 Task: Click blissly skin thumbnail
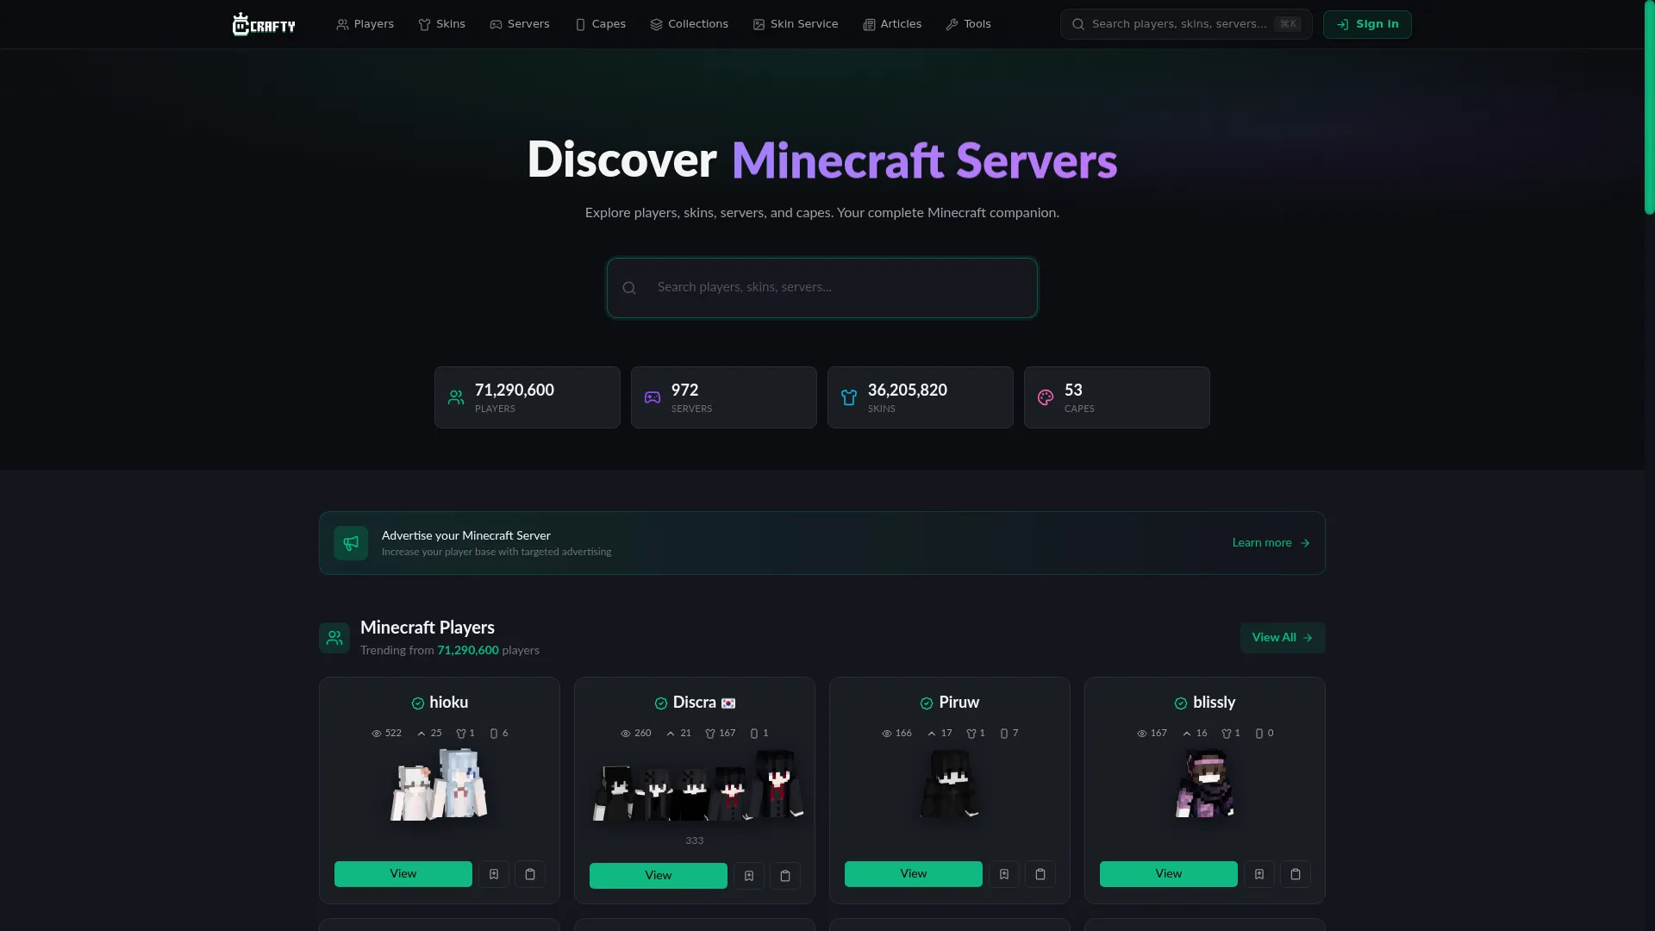[1205, 784]
